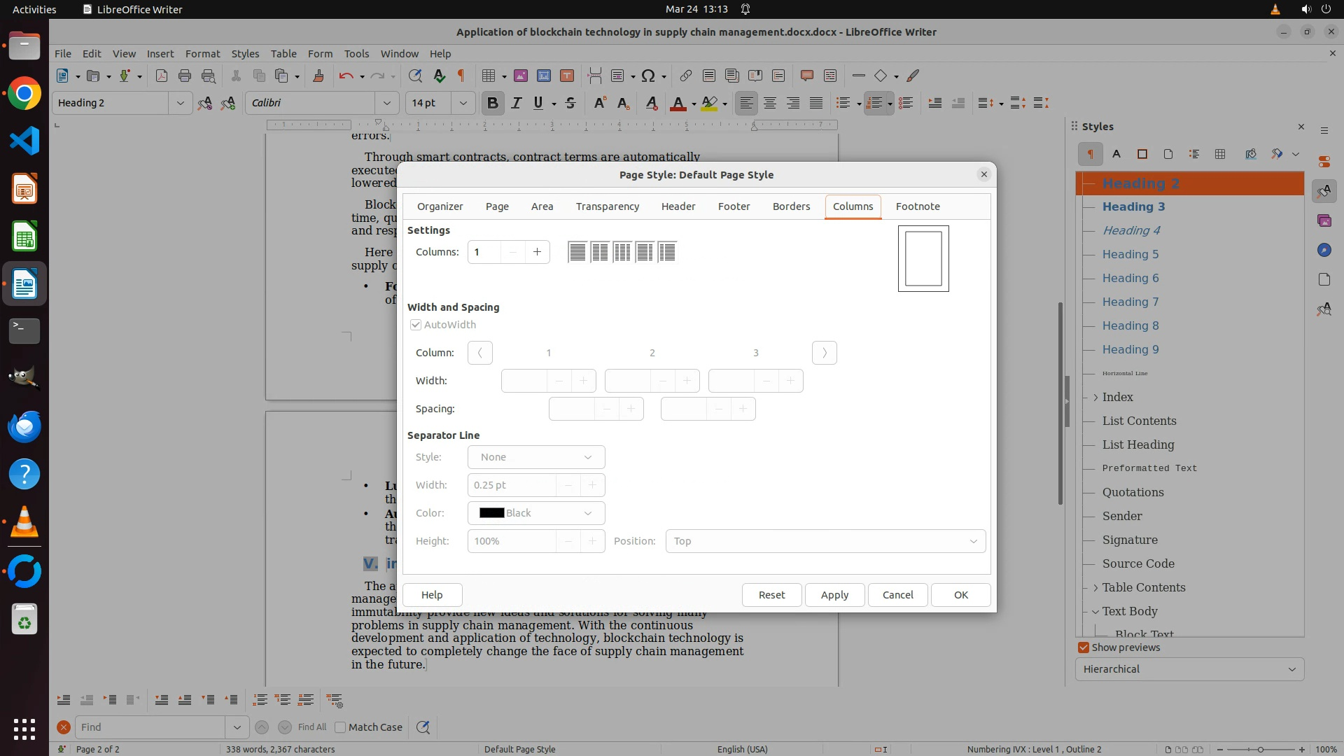Click the Reset button in dialog
1344x756 pixels.
[x=771, y=595]
